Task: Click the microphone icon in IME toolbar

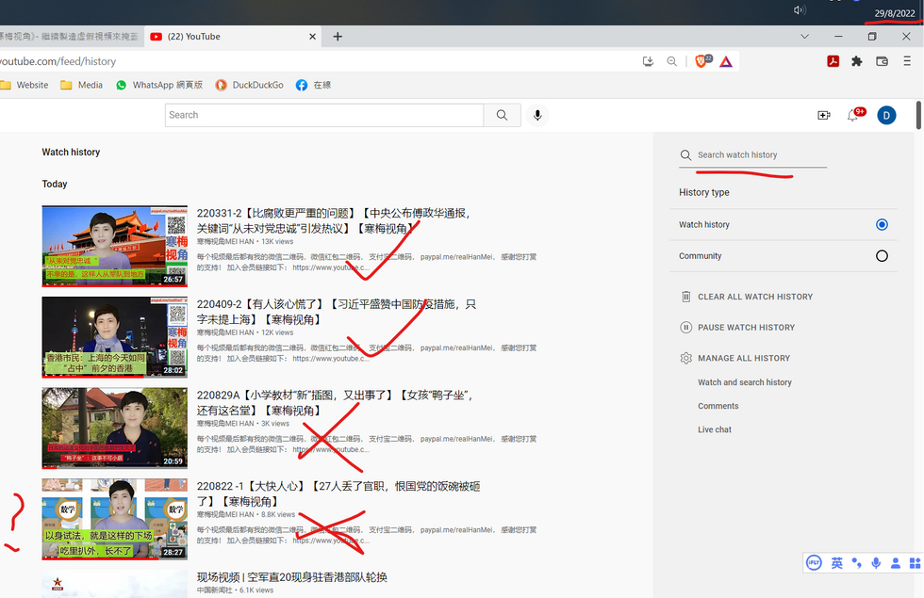Action: [x=876, y=563]
